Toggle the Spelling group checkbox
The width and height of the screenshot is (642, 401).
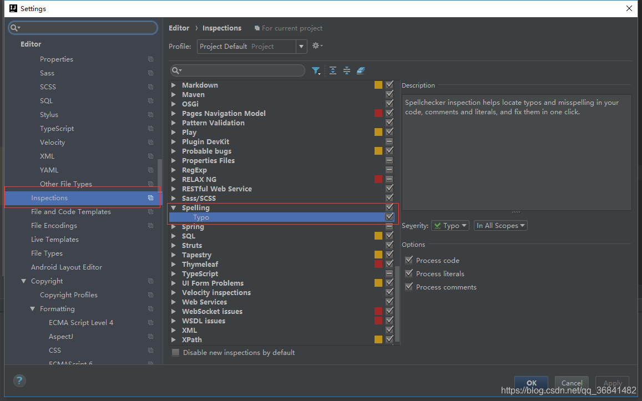tap(390, 207)
